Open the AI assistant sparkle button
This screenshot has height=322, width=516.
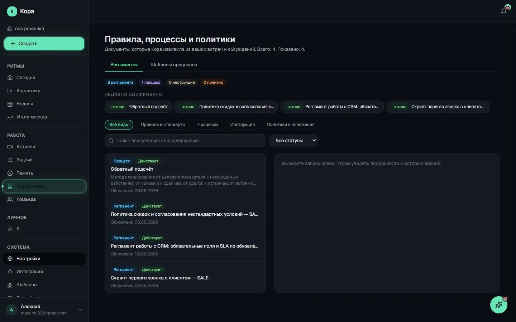[x=499, y=305]
